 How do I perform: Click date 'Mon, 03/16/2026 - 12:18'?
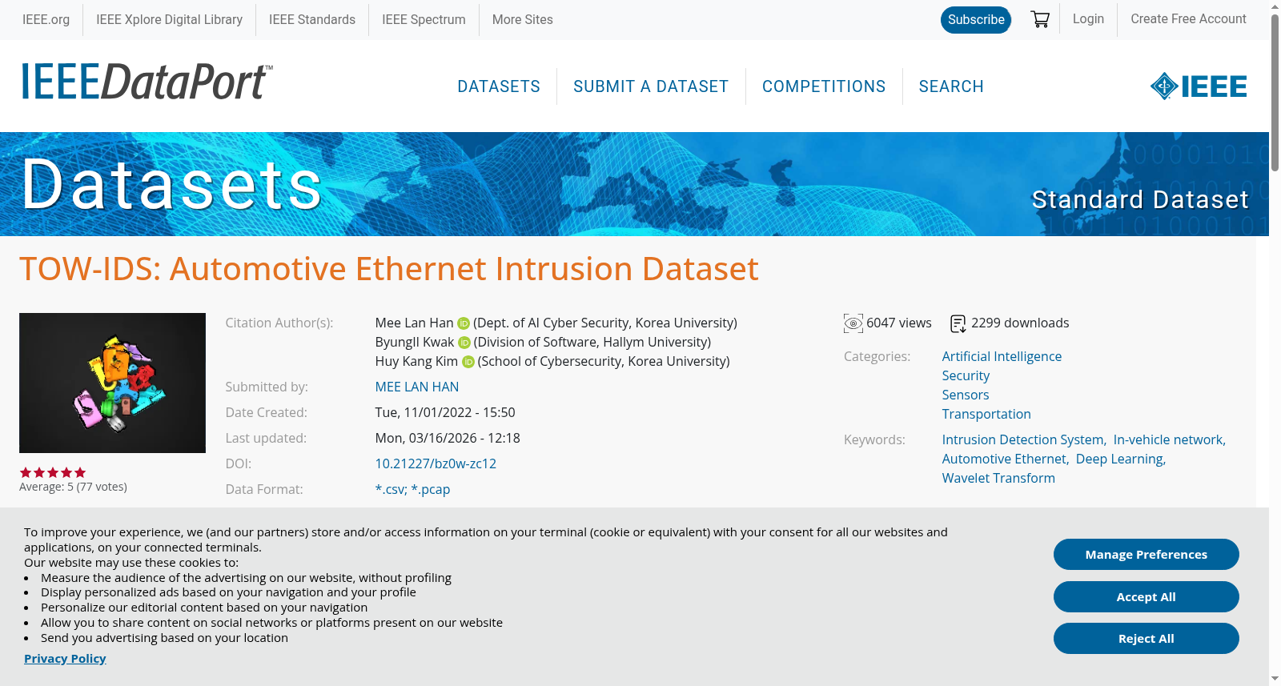point(448,438)
